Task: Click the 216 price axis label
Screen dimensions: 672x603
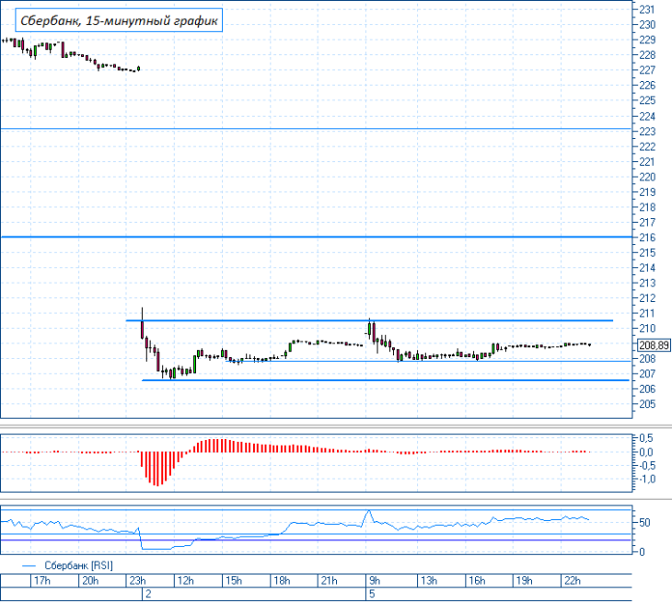Action: [647, 238]
